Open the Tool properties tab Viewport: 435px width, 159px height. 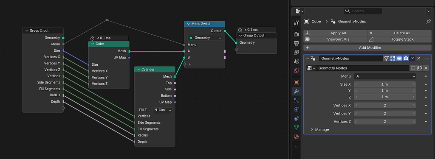[296, 23]
